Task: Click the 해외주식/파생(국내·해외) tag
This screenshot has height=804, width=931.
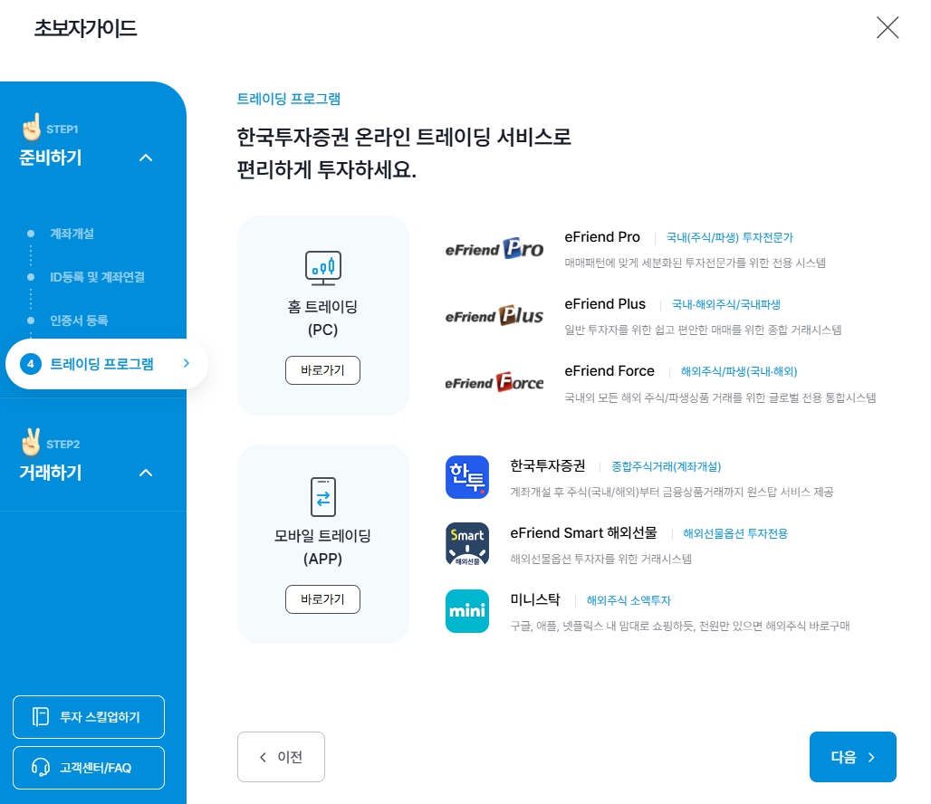Action: coord(739,372)
